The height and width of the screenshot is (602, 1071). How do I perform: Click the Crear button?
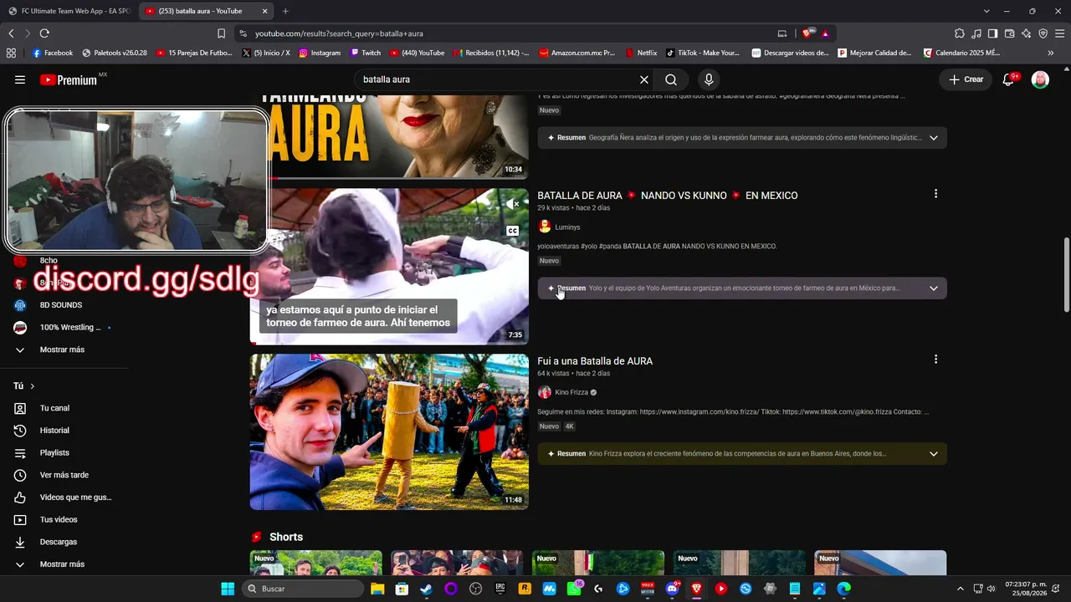tap(966, 79)
